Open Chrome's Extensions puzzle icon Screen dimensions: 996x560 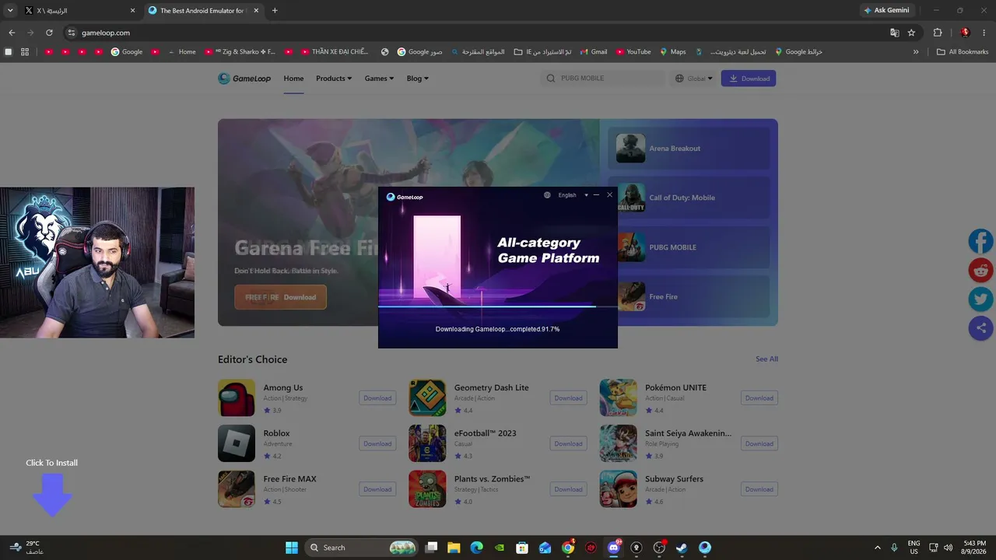(x=938, y=33)
